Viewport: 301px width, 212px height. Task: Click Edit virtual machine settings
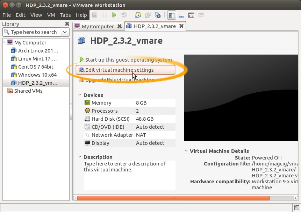(x=126, y=70)
